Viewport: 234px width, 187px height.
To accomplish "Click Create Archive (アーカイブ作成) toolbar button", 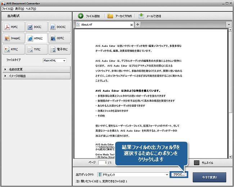I will (x=120, y=16).
